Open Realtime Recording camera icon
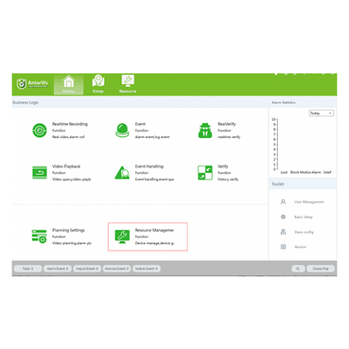 coord(39,130)
